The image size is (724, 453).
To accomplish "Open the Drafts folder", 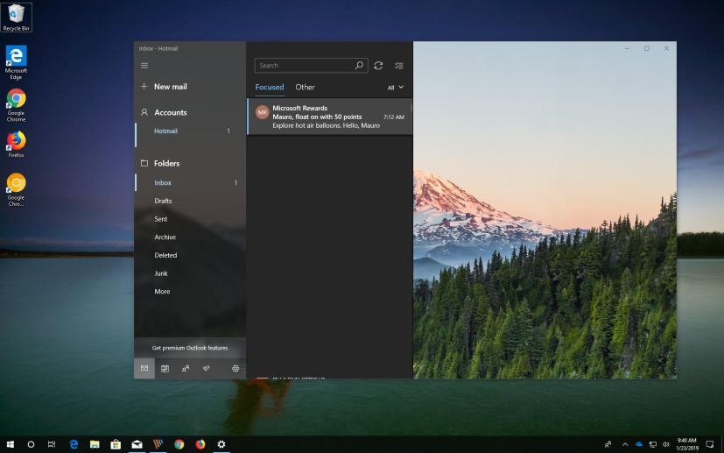I will (163, 201).
